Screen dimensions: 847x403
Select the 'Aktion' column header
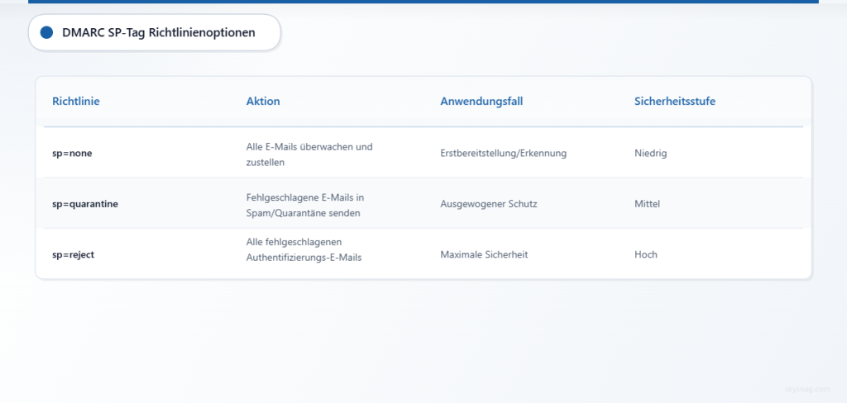(263, 101)
